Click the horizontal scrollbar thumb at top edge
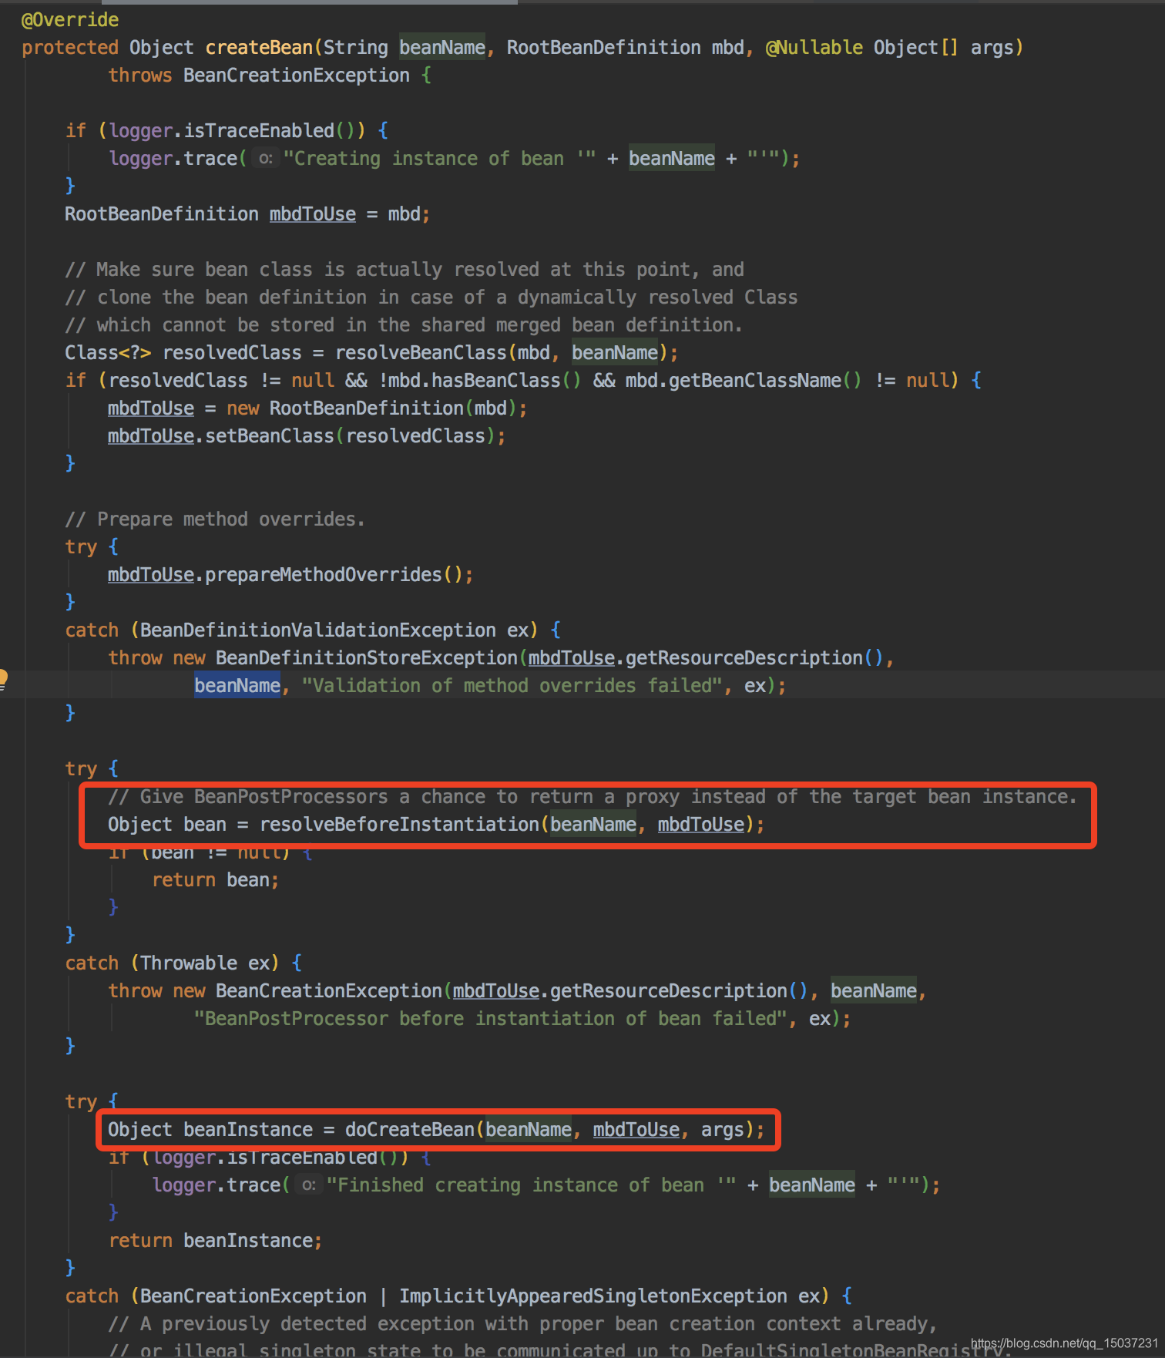 pyautogui.click(x=310, y=2)
